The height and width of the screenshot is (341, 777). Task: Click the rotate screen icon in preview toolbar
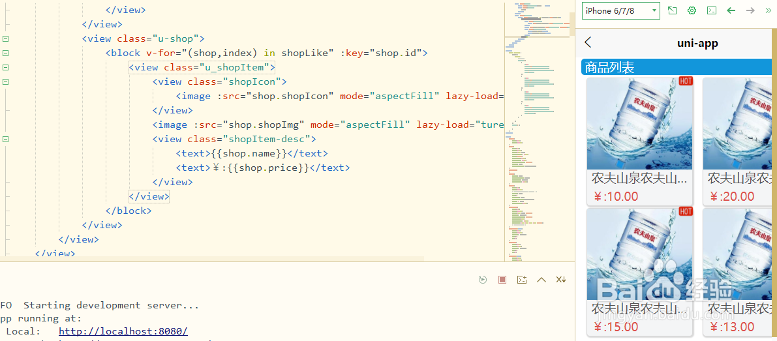(672, 10)
